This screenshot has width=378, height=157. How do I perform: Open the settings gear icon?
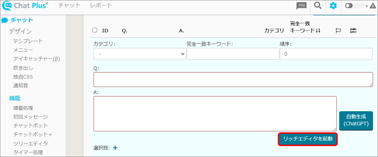[x=333, y=6]
